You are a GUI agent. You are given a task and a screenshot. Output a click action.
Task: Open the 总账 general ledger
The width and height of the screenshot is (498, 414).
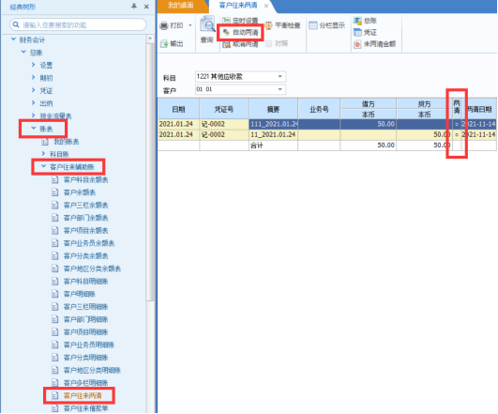(x=365, y=21)
